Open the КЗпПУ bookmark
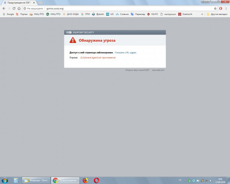The image size is (230, 184). tap(153, 14)
